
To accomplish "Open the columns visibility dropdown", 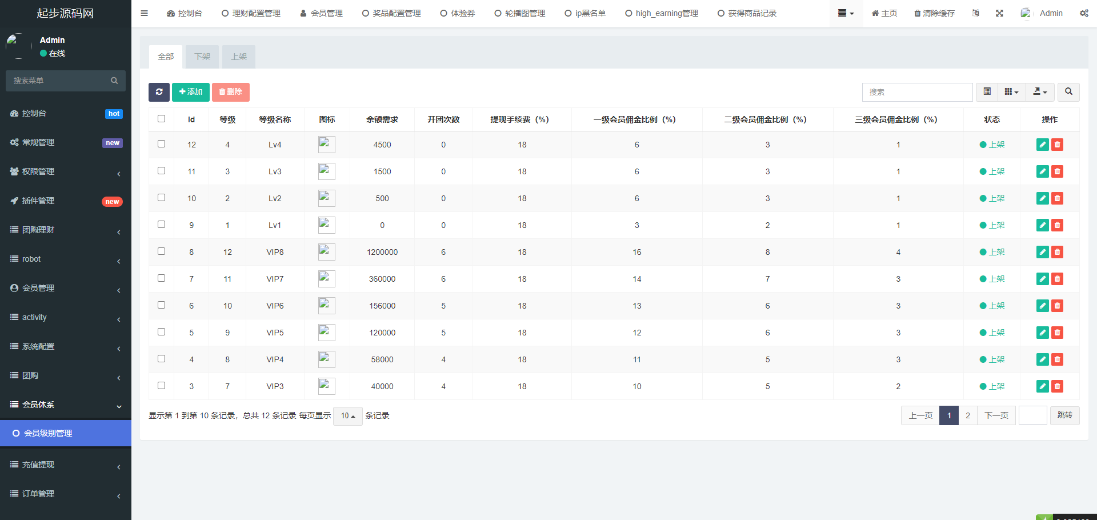I will (1011, 92).
